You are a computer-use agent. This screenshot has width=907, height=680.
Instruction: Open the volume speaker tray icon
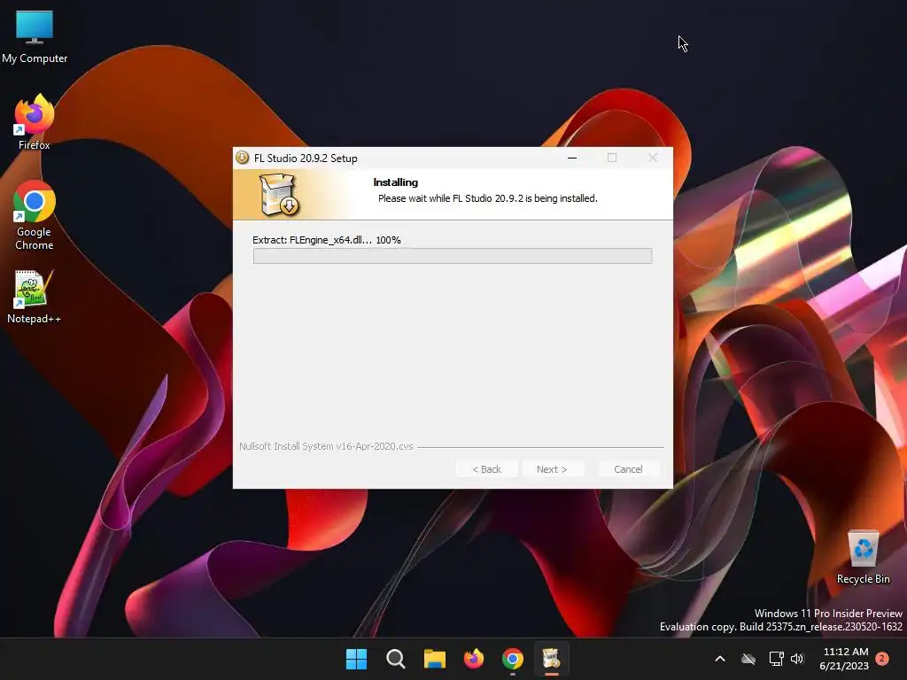[797, 659]
